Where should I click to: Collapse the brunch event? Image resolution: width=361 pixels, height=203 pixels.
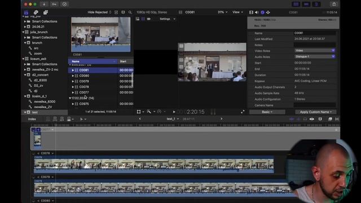25,43
